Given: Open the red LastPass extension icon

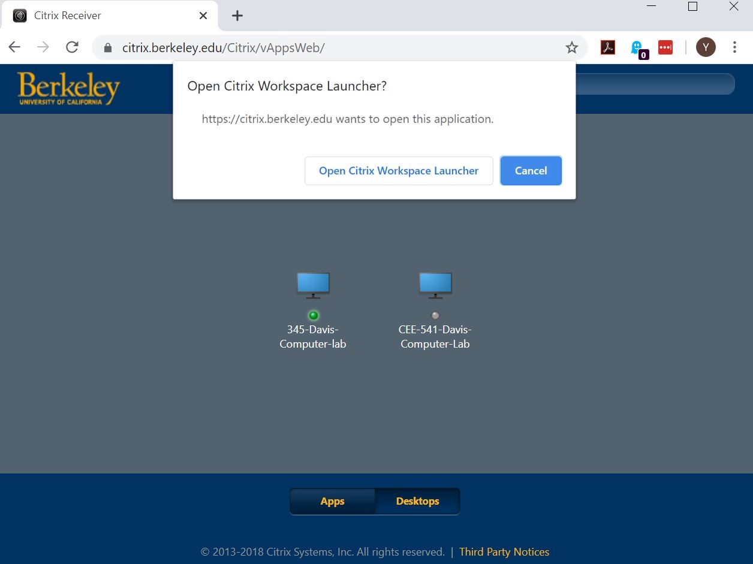Looking at the screenshot, I should 665,47.
